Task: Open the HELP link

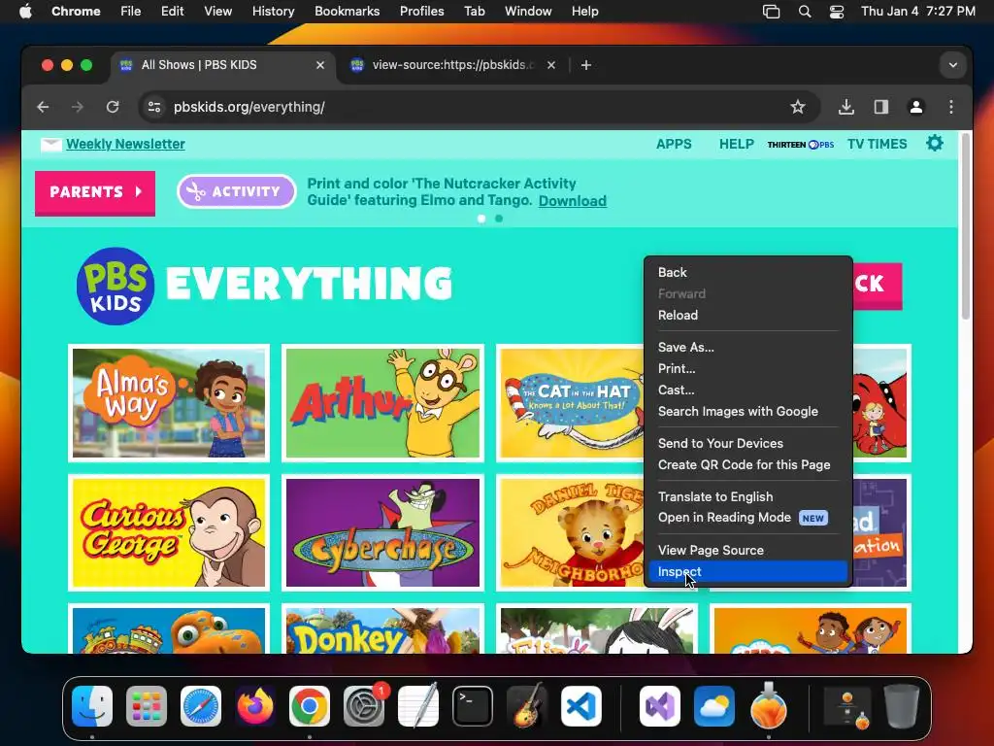Action: (x=737, y=144)
